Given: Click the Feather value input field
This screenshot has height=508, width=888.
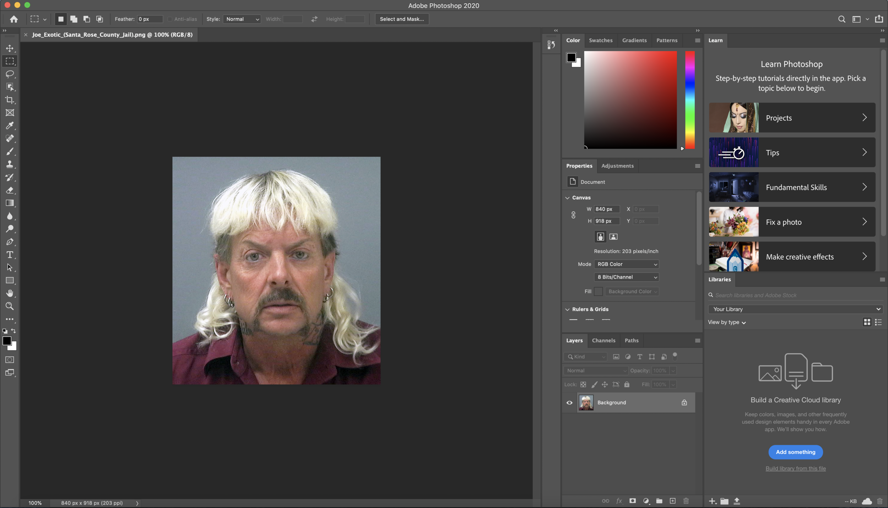Looking at the screenshot, I should (x=149, y=19).
